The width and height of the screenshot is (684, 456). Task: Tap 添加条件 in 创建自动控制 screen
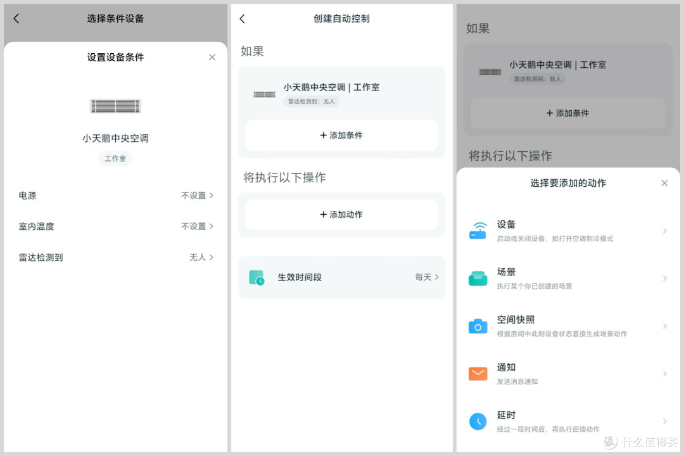(x=341, y=136)
